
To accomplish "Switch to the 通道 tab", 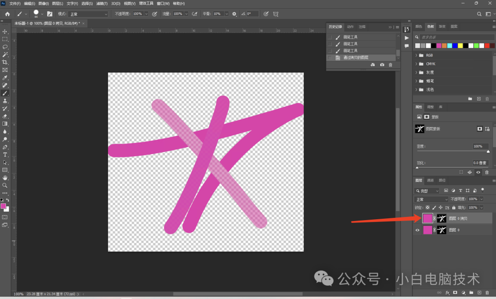I will pos(430,180).
